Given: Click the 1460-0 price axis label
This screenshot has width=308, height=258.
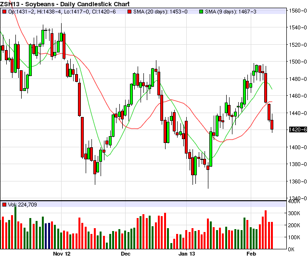Looking at the screenshot, I should 297,96.
